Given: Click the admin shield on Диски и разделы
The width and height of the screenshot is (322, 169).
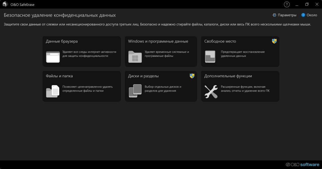Looking at the screenshot, I should 192,76.
